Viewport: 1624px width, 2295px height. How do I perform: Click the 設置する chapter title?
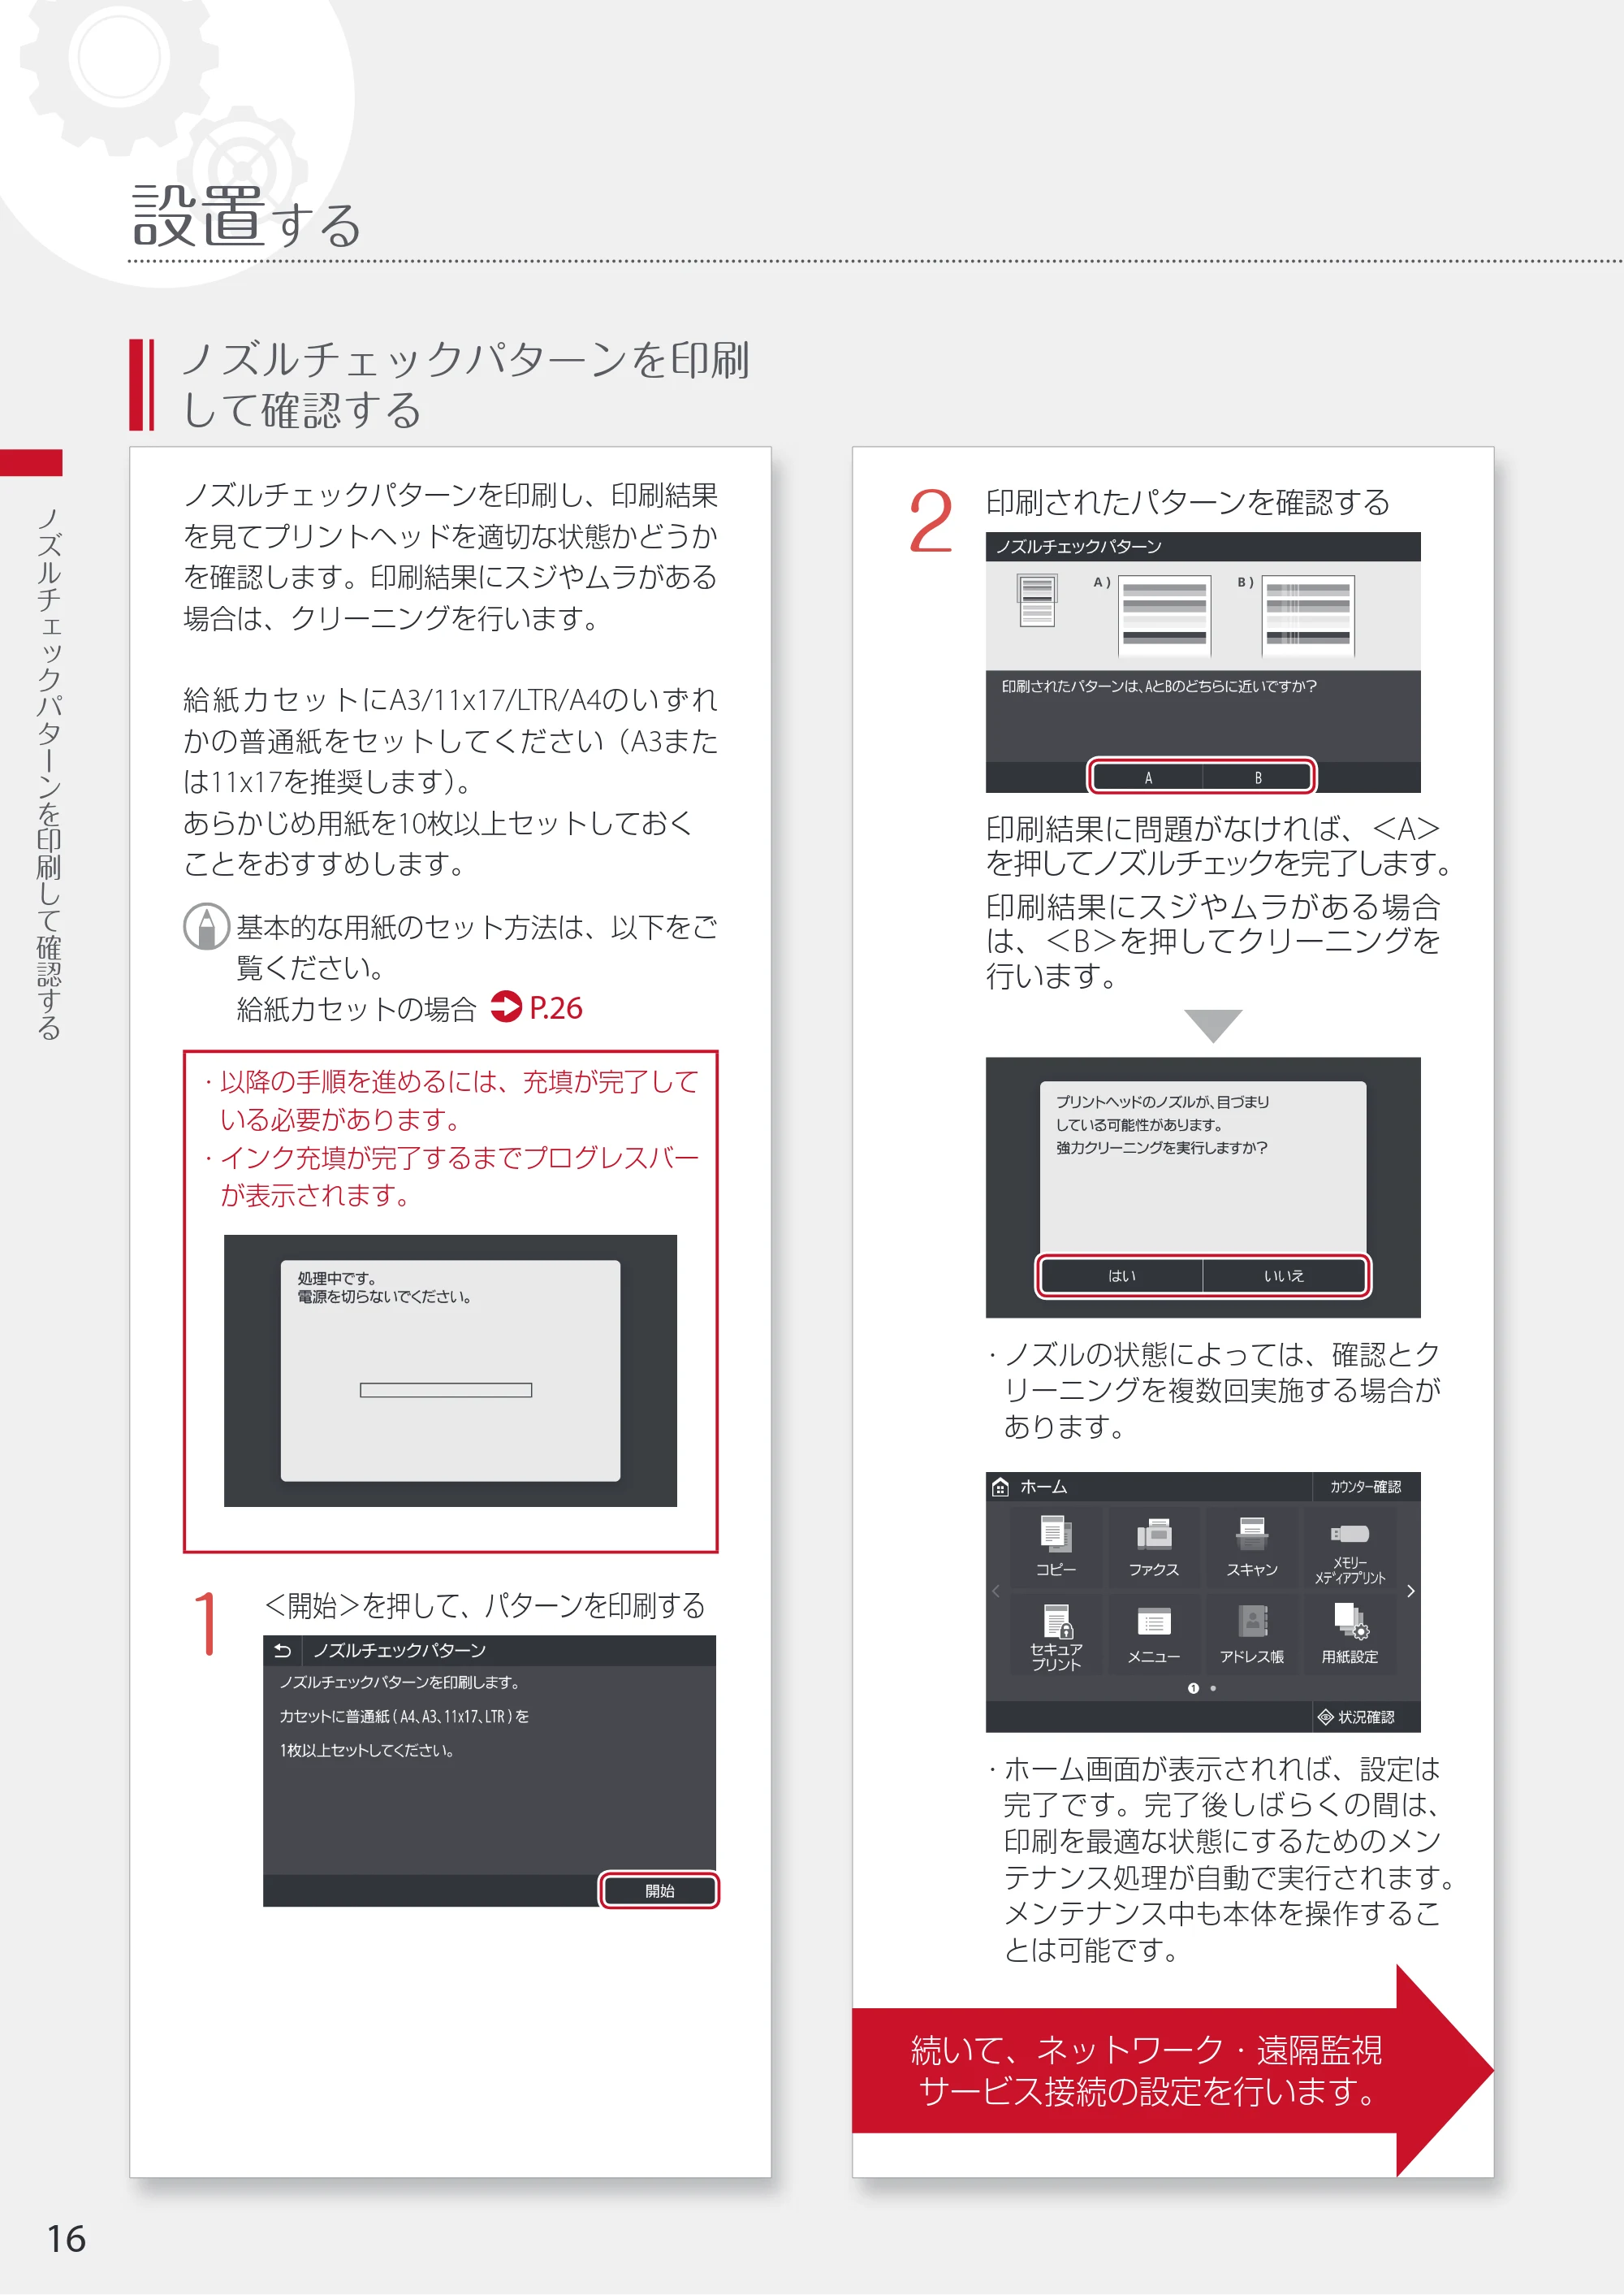point(246,217)
